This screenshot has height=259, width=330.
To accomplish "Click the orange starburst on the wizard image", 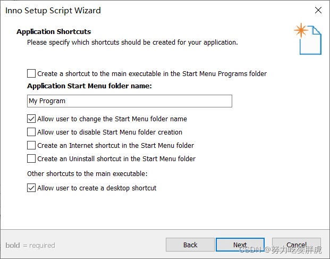I will tap(301, 30).
